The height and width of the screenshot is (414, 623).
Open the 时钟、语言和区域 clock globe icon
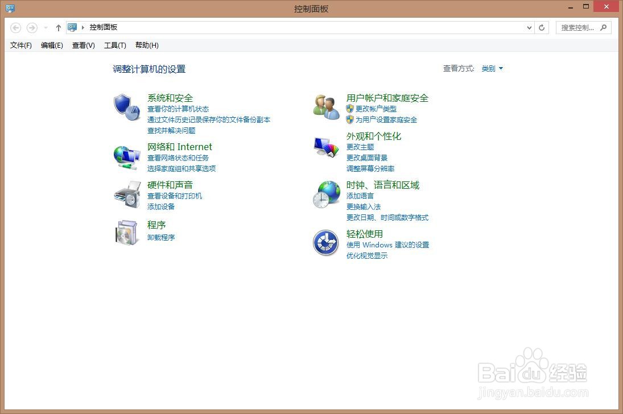point(326,194)
